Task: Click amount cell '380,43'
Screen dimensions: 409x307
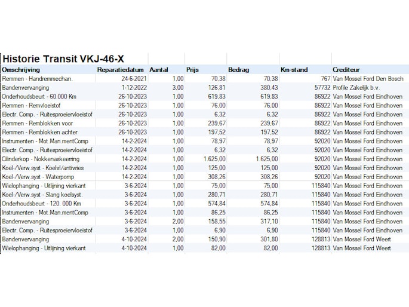Action: [269, 87]
